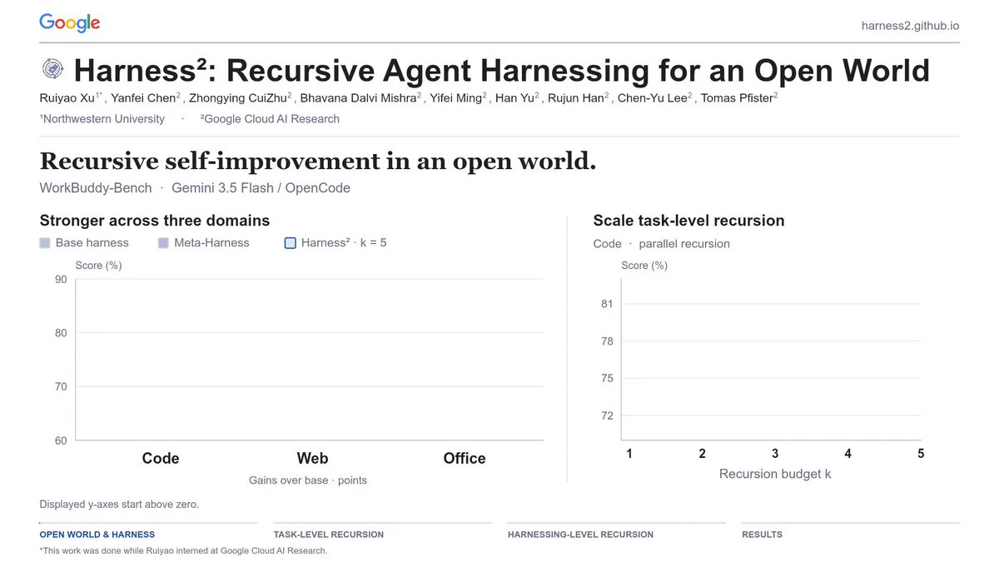Click the parallel recursion label
Screen dimensions: 999x562
(x=683, y=244)
